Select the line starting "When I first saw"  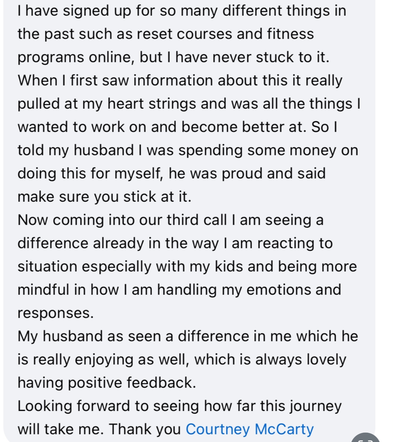point(180,80)
